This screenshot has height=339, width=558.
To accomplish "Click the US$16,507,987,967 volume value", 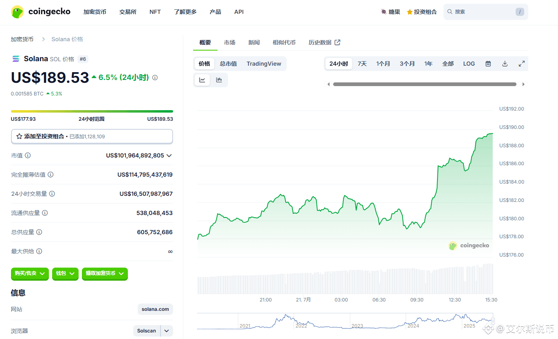I will (146, 194).
